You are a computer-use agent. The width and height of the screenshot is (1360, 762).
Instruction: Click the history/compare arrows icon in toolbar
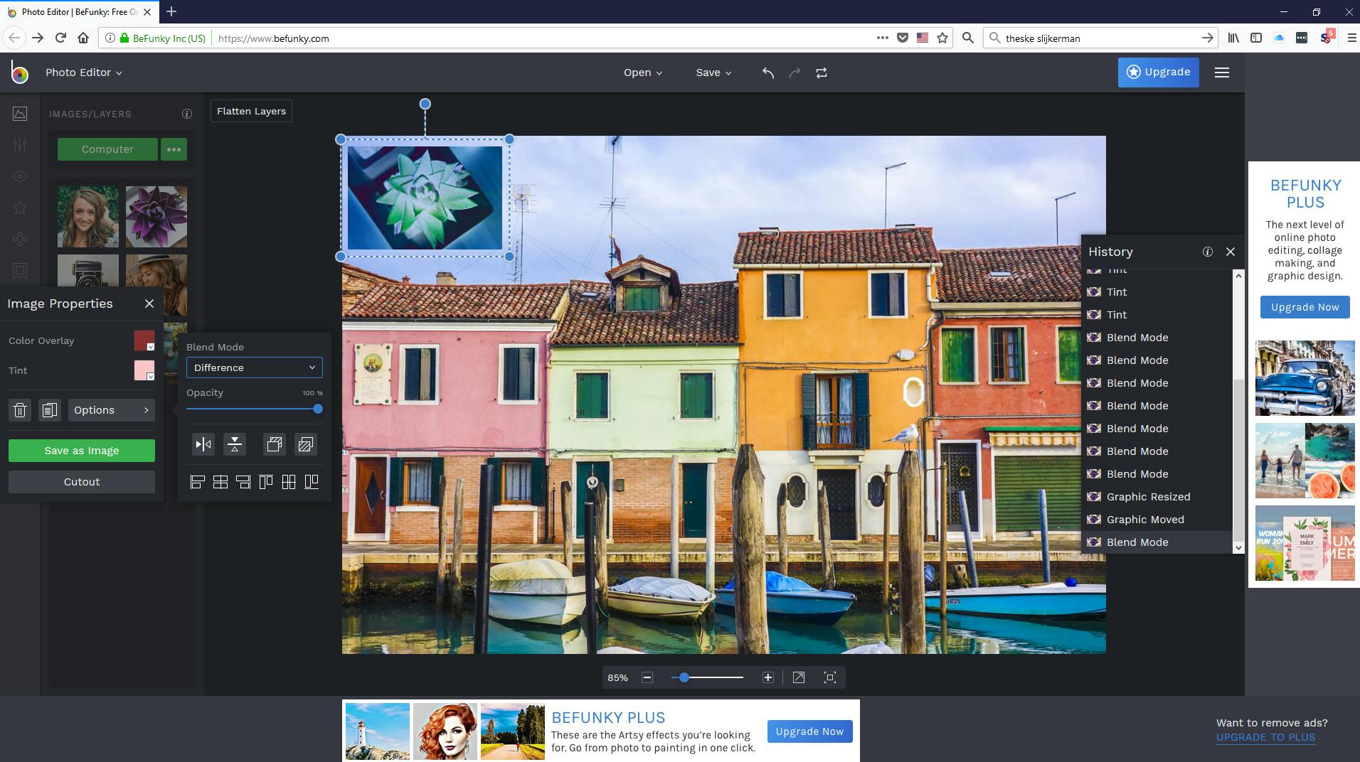[822, 73]
